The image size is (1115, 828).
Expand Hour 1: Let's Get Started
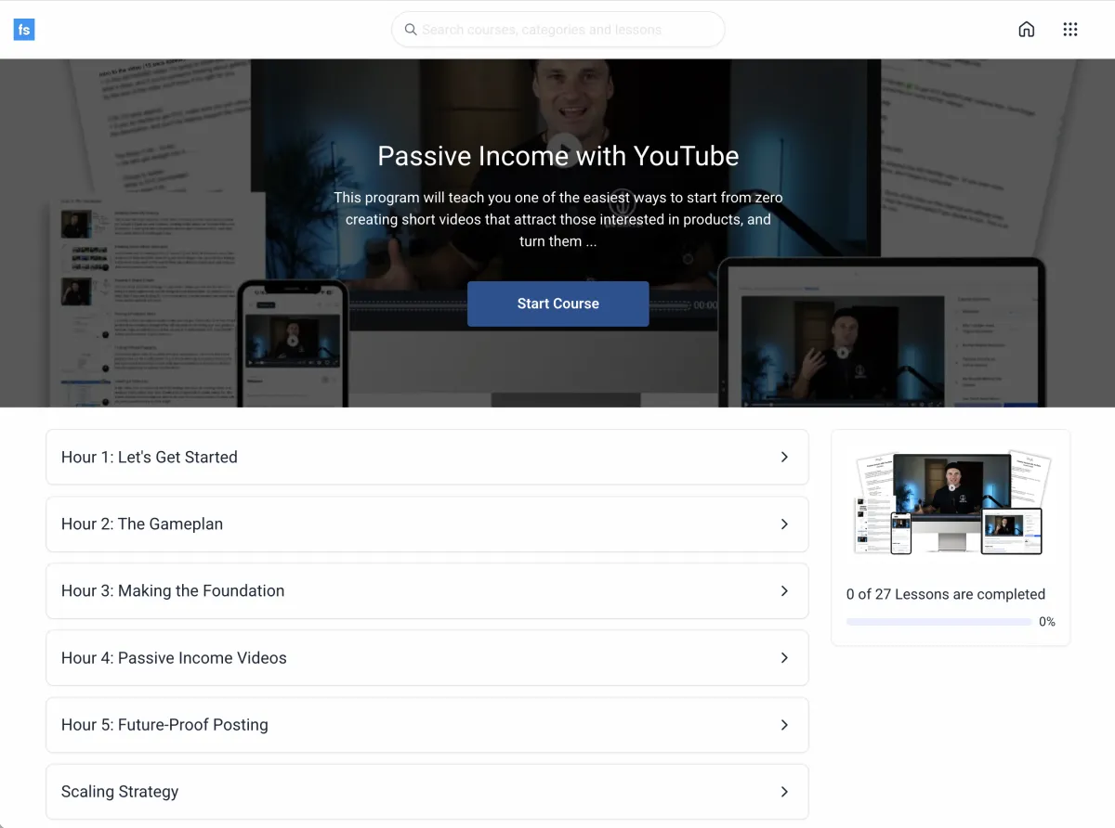coord(427,457)
